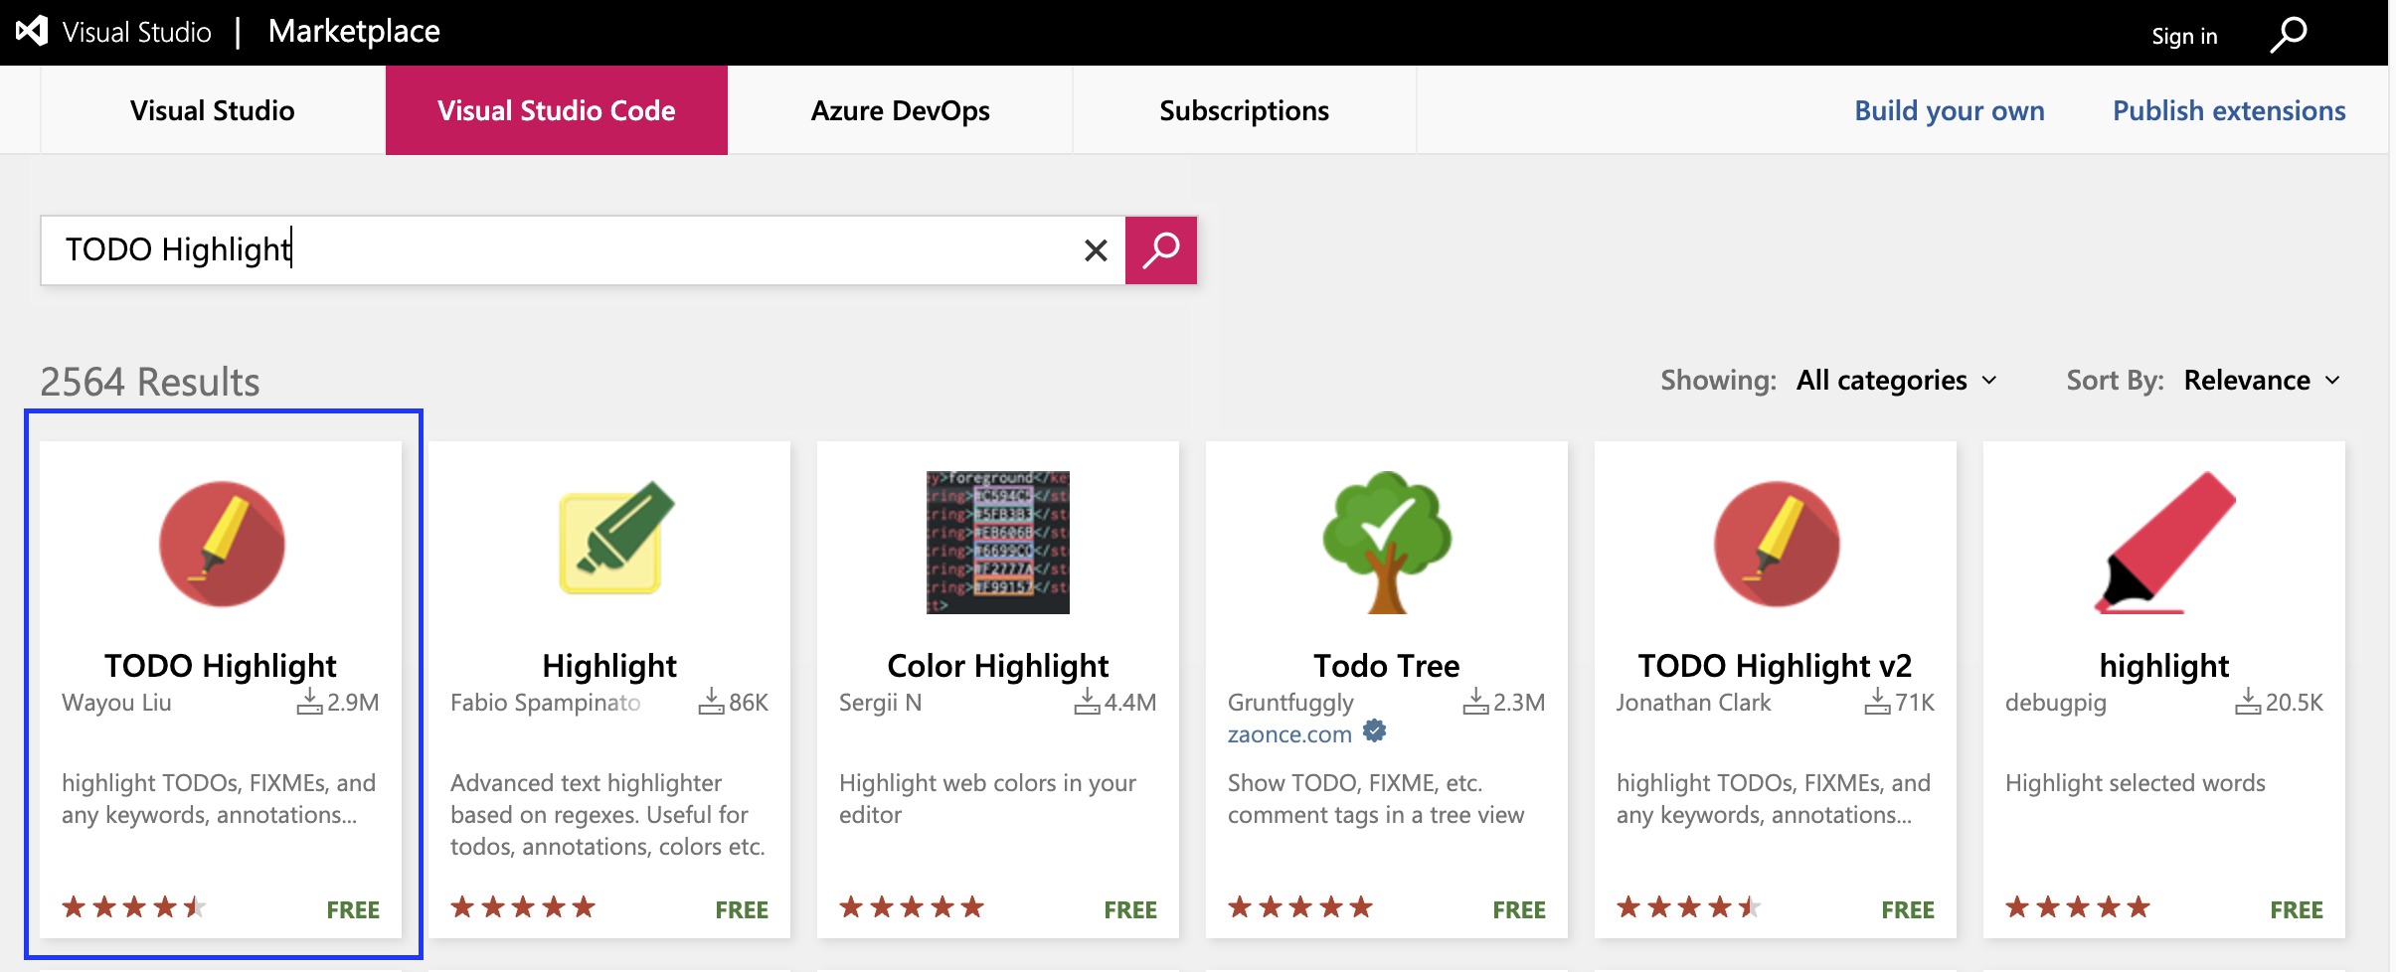
Task: Click the star rating of Todo Tree
Action: coord(1300,906)
